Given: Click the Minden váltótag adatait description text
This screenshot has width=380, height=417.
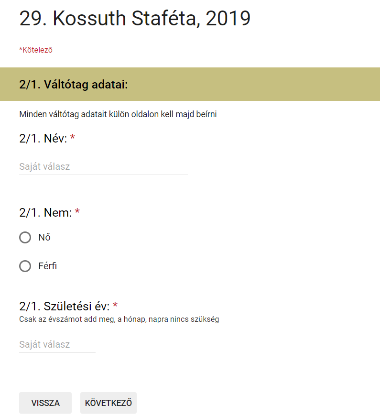Looking at the screenshot, I should (x=118, y=114).
